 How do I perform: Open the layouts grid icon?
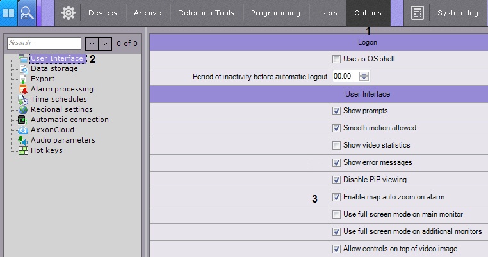(x=9, y=13)
